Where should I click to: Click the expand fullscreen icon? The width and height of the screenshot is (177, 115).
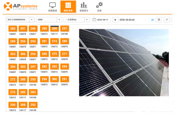[x=159, y=20]
